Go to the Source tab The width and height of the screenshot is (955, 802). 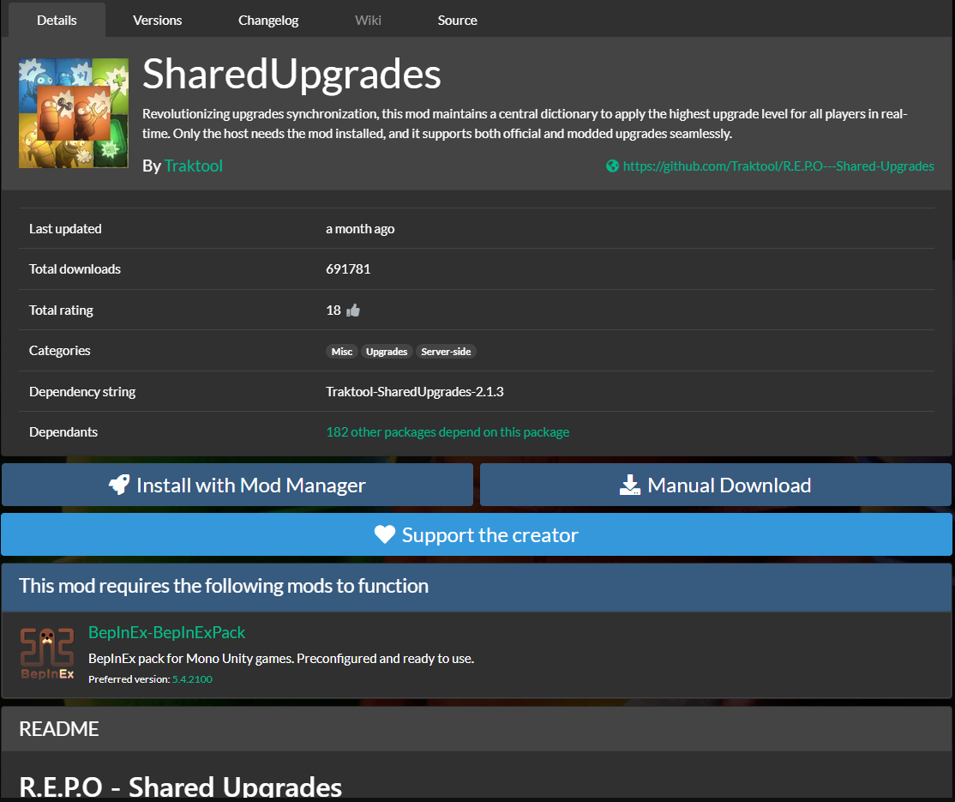click(457, 20)
